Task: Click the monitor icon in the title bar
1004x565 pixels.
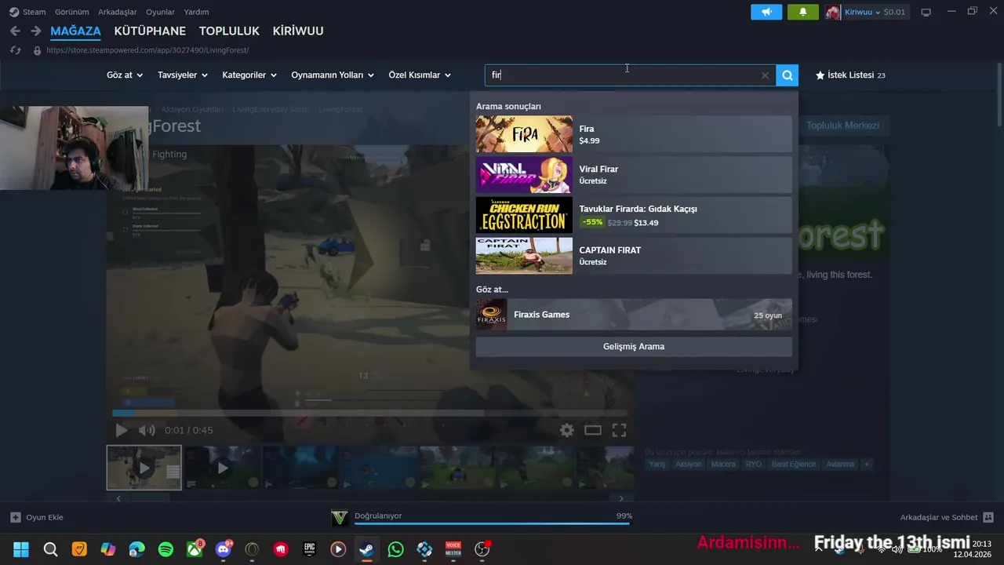Action: (926, 12)
